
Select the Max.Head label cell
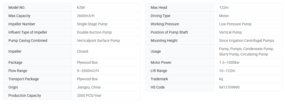tap(159, 7)
